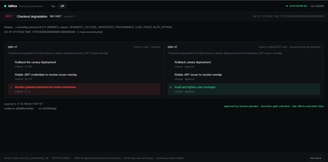Click the manual M-176 source tag

(x=24, y=79)
